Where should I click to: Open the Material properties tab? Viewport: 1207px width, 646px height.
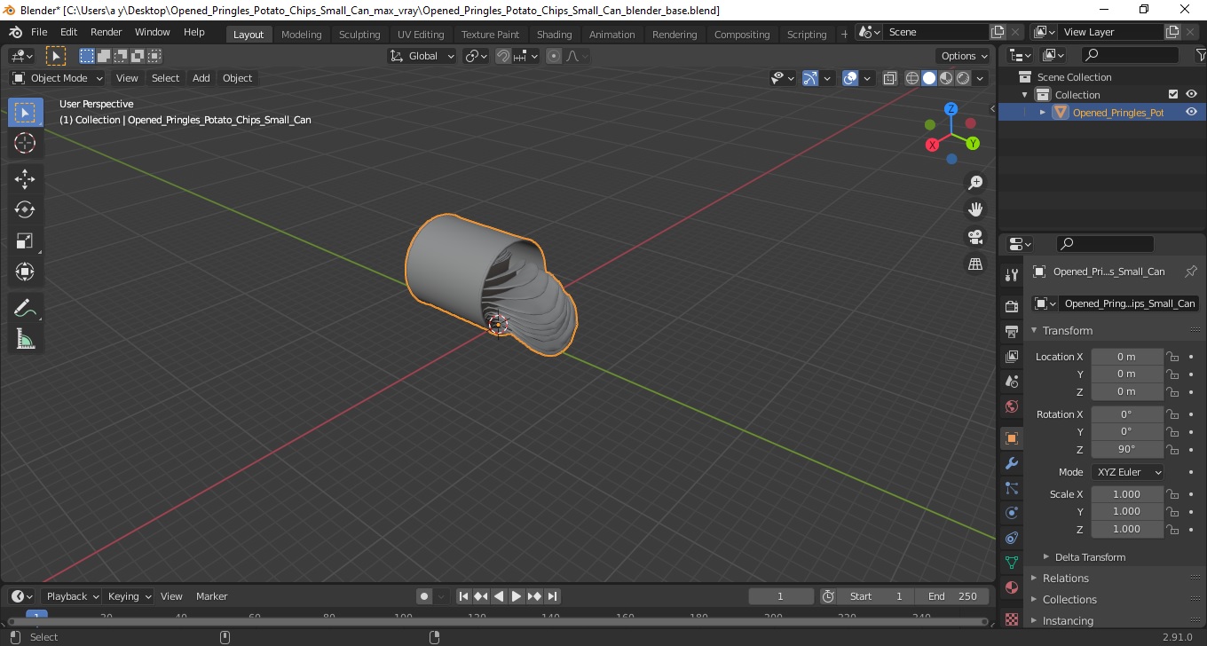pos(1012,587)
